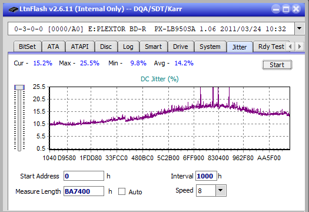Viewport: 309px width, 212px height.
Task: Click the Measure Length input field
Action: (84, 191)
